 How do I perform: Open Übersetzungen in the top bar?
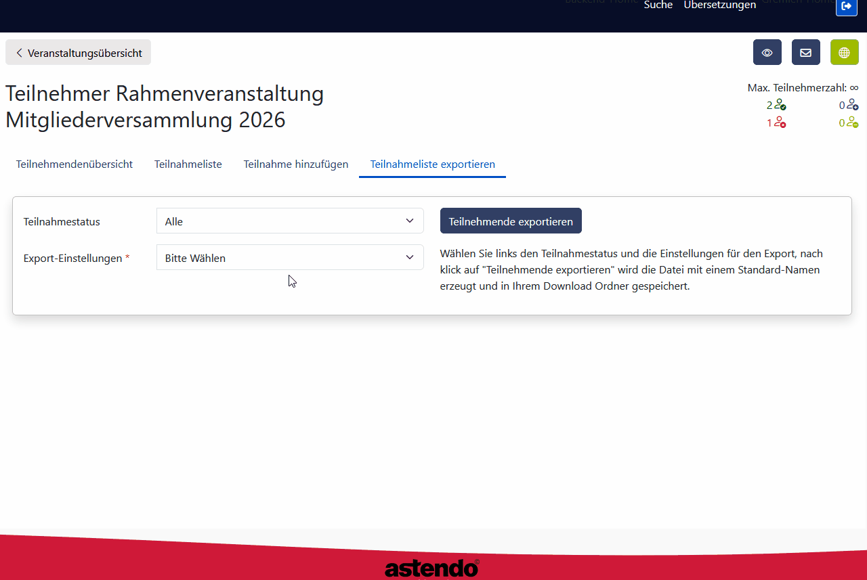coord(719,5)
